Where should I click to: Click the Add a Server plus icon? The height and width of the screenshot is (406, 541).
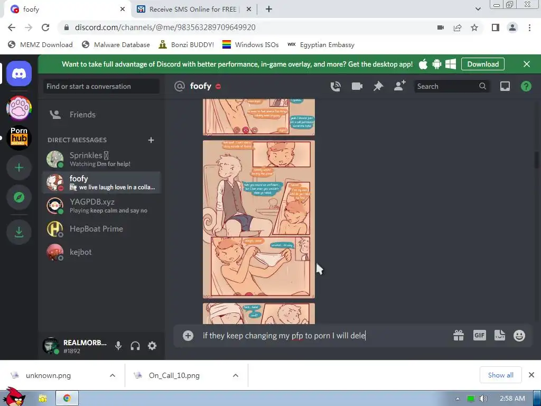[19, 168]
